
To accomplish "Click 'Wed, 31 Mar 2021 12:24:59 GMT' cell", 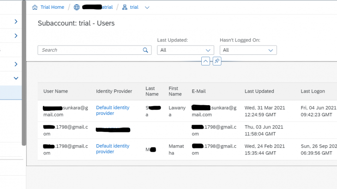I will tap(265, 111).
